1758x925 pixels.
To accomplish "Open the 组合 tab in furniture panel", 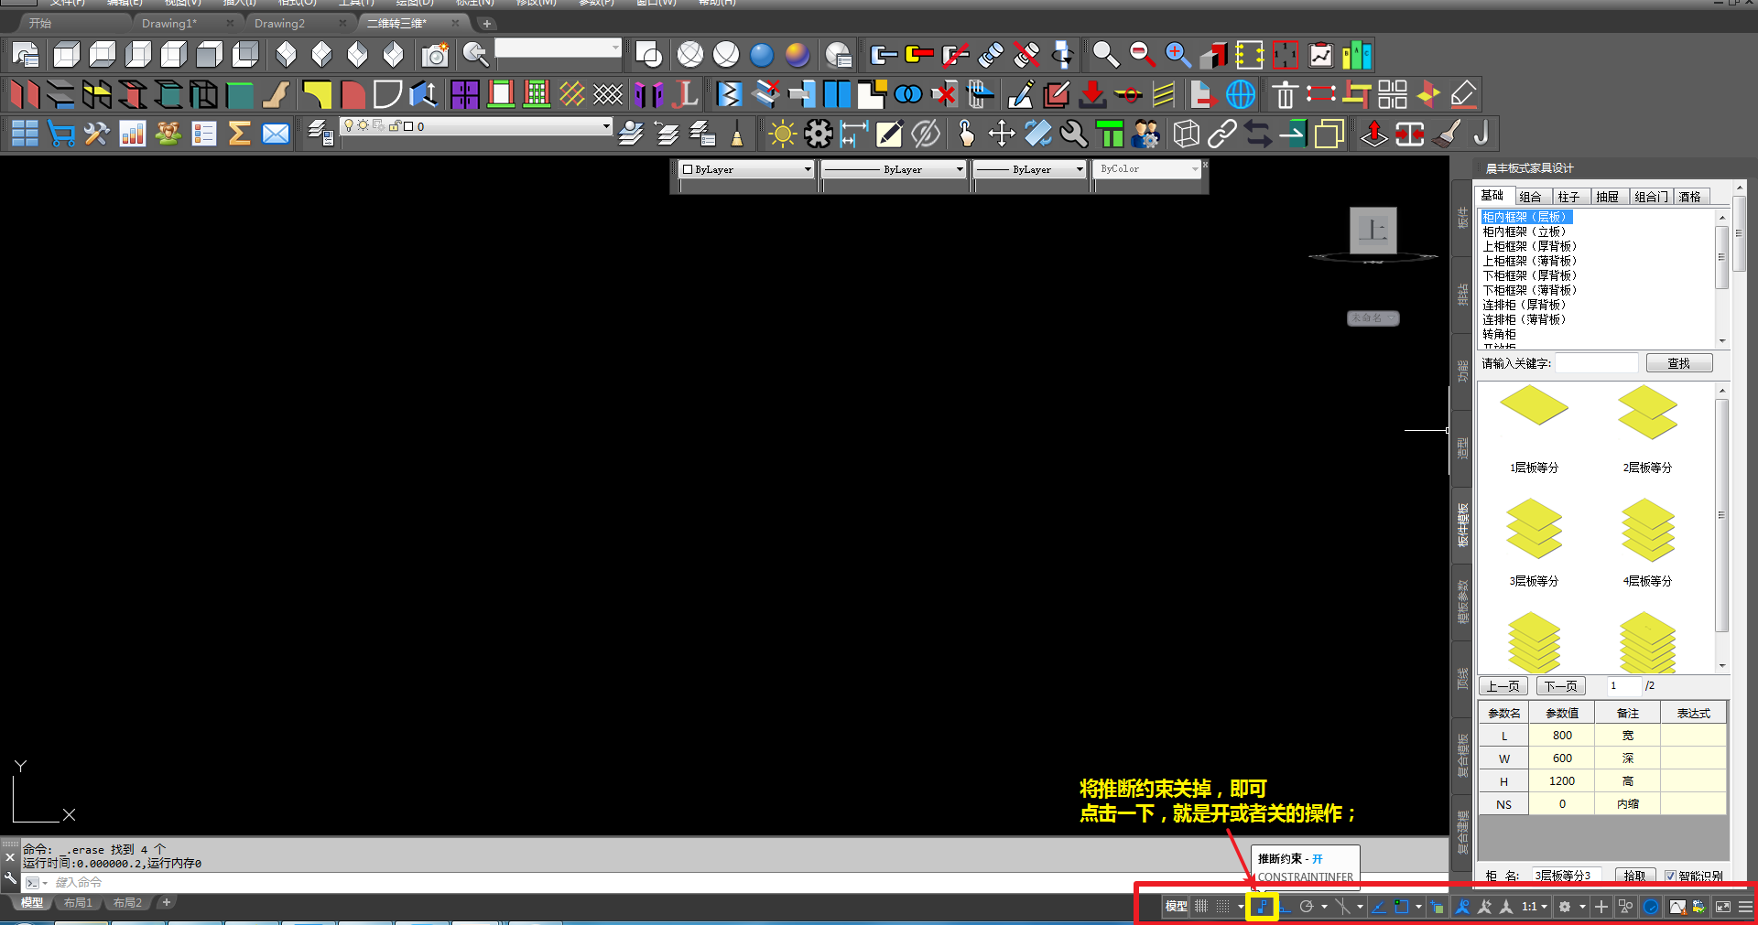I will tap(1530, 197).
